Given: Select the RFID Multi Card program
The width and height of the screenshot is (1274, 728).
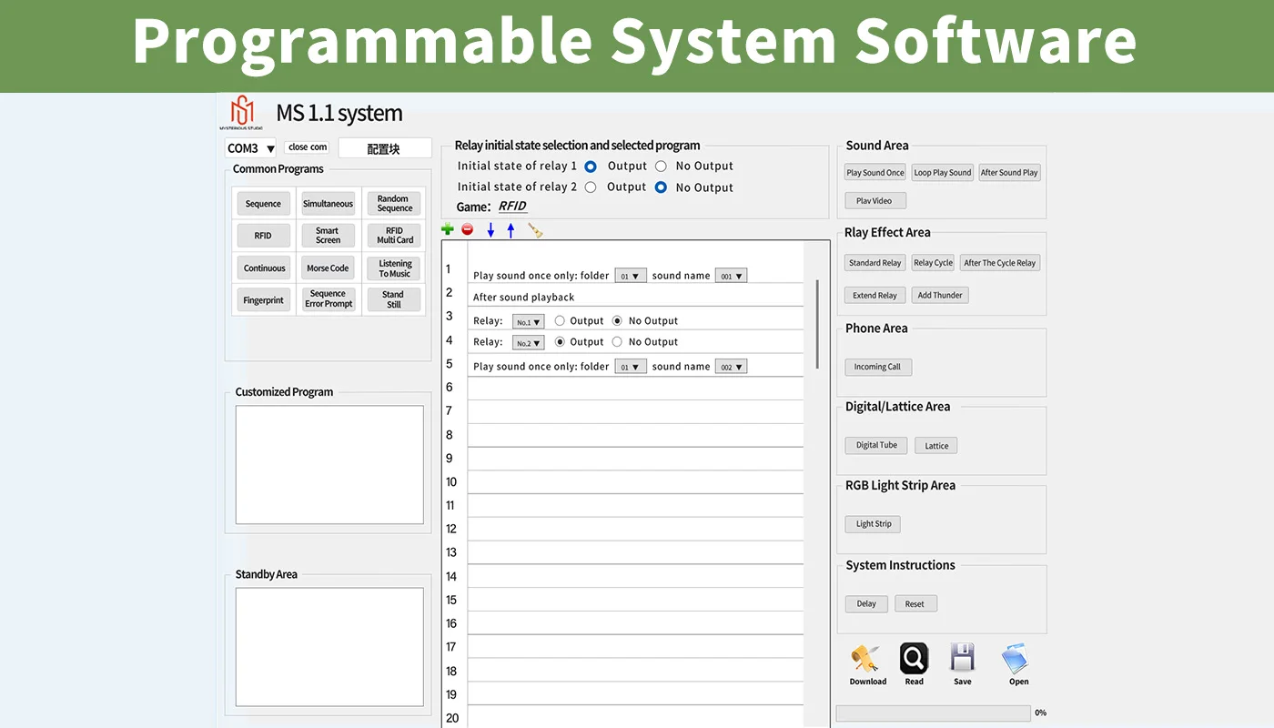Looking at the screenshot, I should (394, 236).
